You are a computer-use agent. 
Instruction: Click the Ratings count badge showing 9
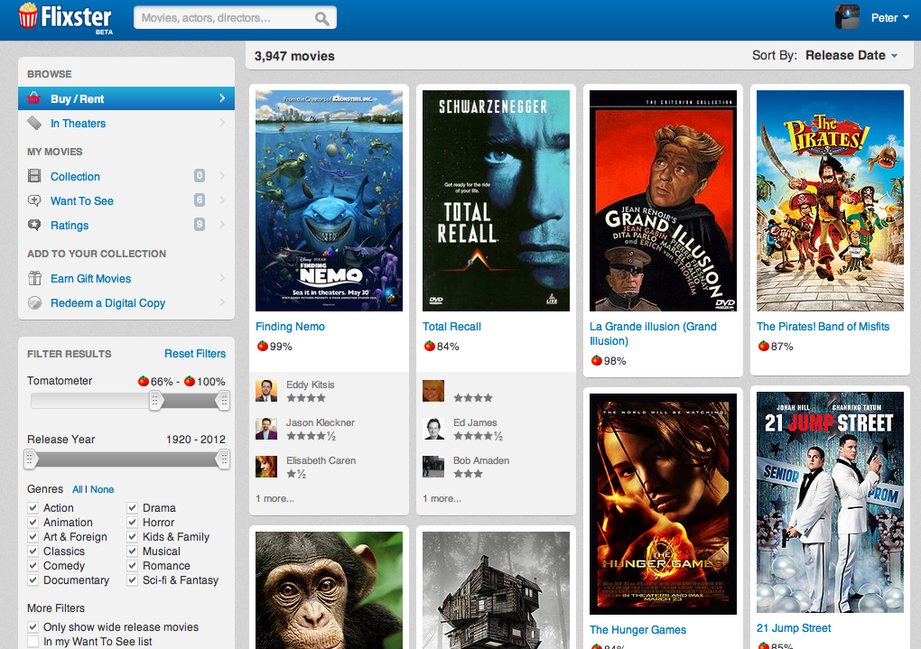coord(200,225)
